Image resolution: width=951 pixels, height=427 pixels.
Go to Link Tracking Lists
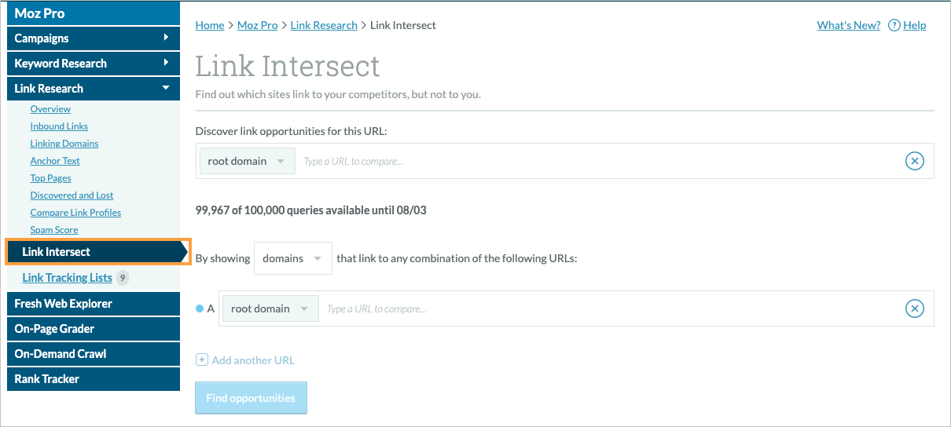67,278
